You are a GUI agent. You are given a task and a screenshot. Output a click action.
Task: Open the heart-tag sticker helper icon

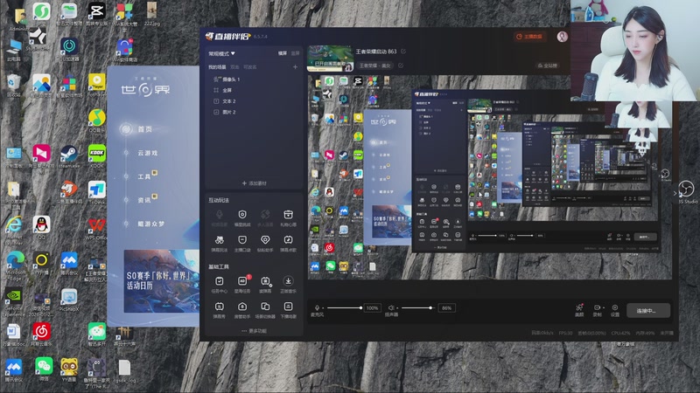265,240
